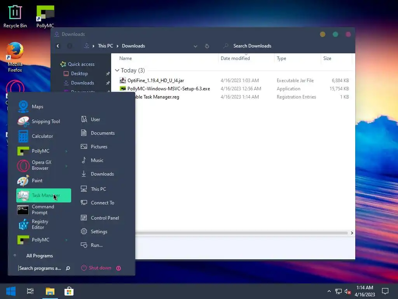
Task: Open Music from start menu
Action: coord(92,160)
